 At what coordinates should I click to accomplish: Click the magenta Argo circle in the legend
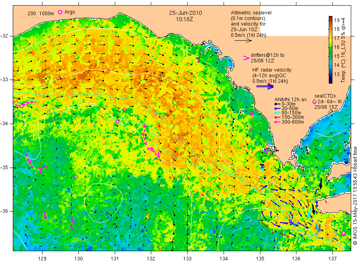point(60,12)
